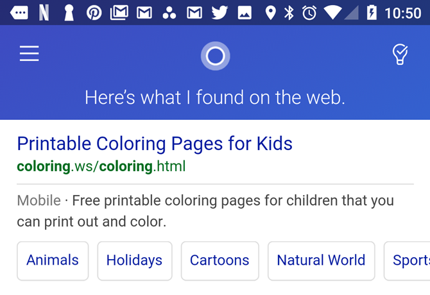Tap the Bluetooth status icon

[x=289, y=12]
